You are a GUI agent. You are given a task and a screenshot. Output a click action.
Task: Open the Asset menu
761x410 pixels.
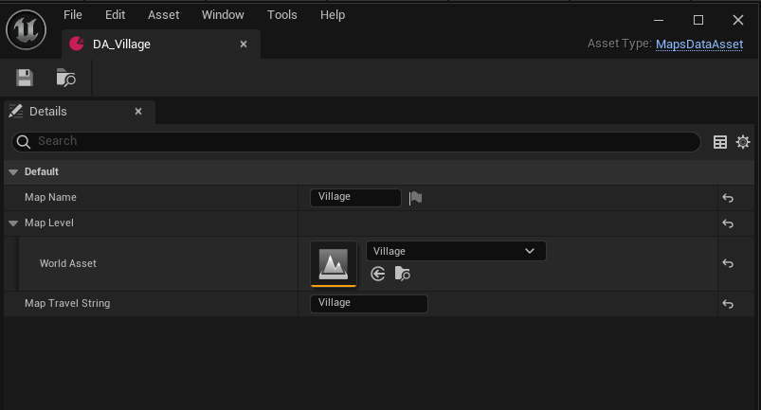(x=163, y=15)
